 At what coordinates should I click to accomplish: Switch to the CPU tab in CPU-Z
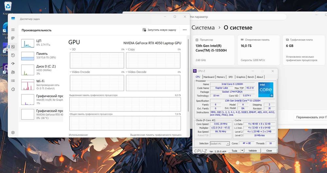(x=198, y=77)
